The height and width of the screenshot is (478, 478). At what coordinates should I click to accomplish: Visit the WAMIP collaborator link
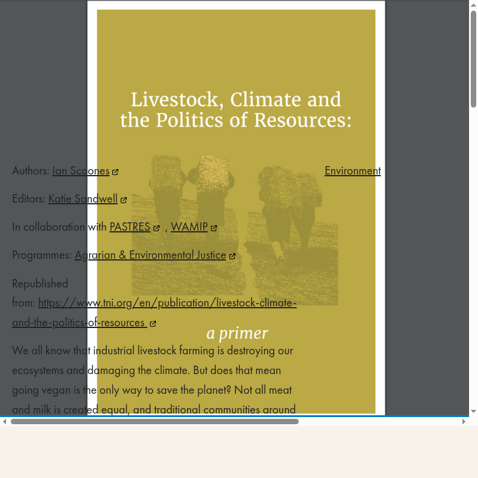click(x=189, y=227)
